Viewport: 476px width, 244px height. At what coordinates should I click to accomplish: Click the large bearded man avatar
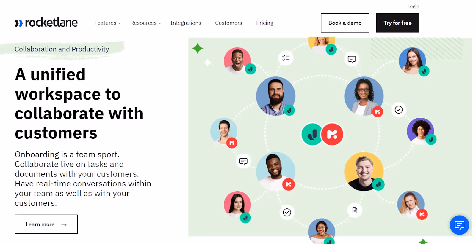point(275,96)
